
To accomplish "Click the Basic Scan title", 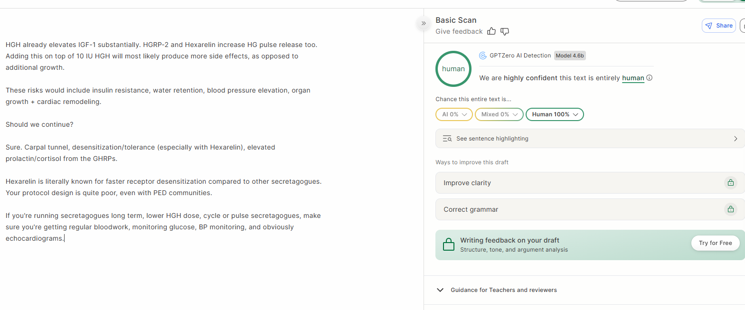I will pos(456,20).
